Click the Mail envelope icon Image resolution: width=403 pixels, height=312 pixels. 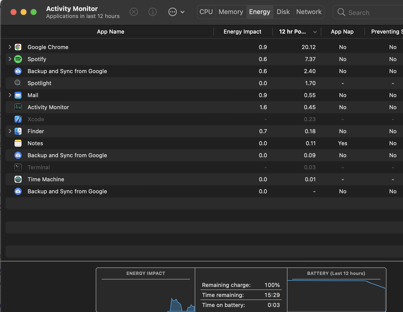[18, 95]
